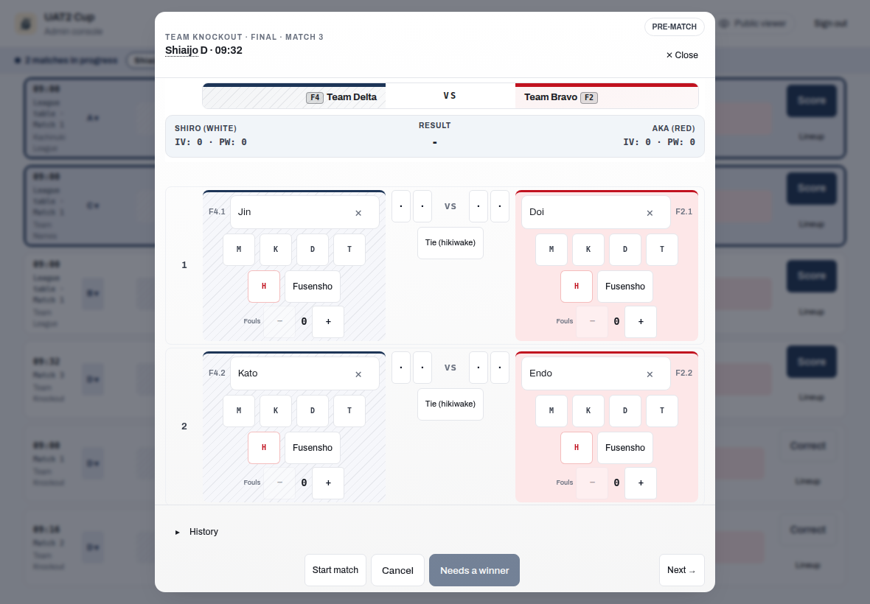Award K point to Jin
Image resolution: width=870 pixels, height=604 pixels.
coord(276,250)
